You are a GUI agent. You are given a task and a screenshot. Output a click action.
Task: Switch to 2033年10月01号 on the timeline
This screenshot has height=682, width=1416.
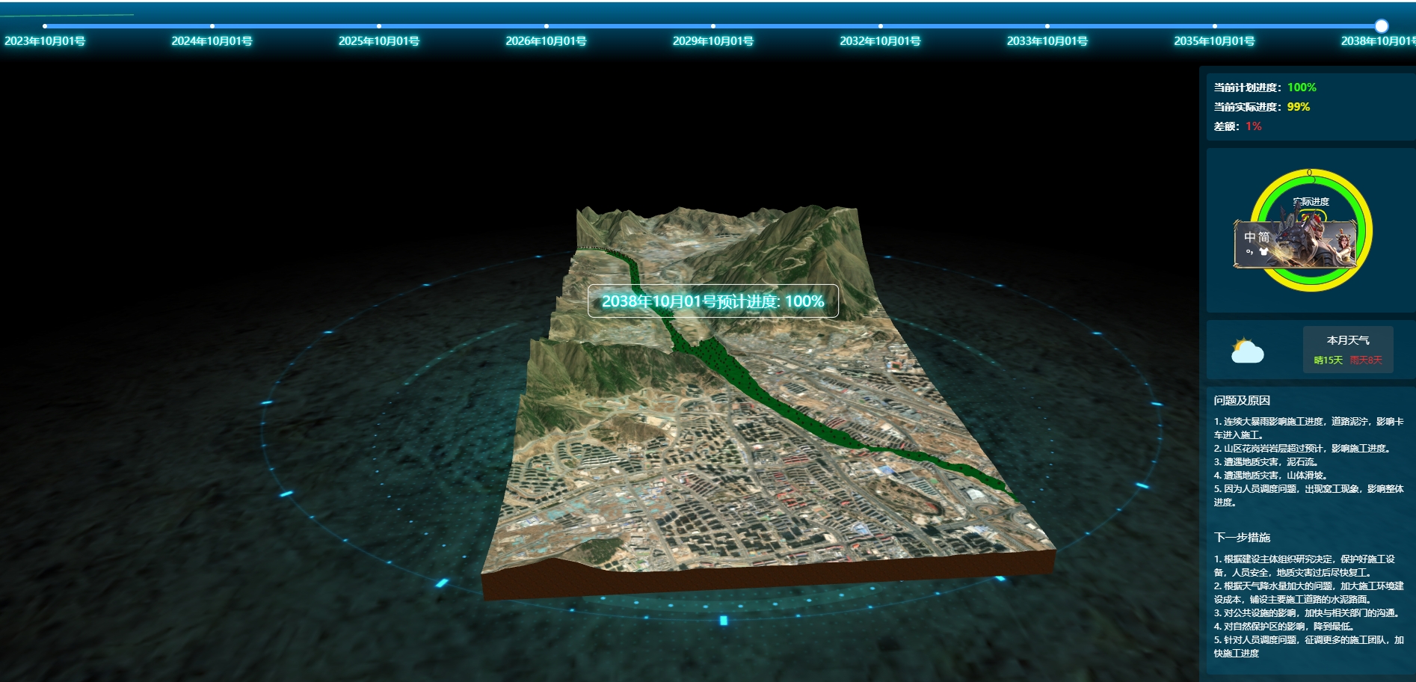point(1047,26)
